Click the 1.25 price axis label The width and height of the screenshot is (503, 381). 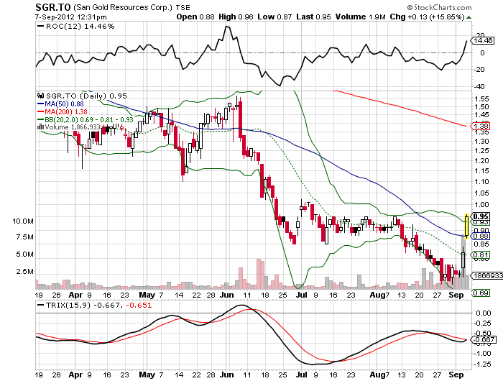tap(481, 150)
